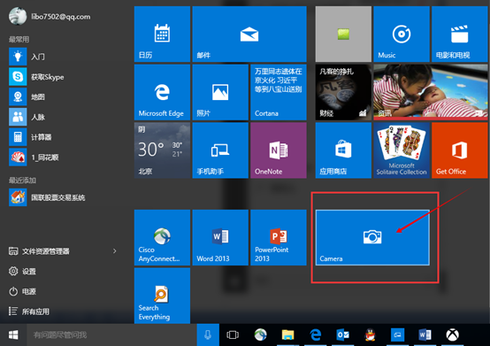
Task: Open Settings (设置)
Action: [22, 272]
